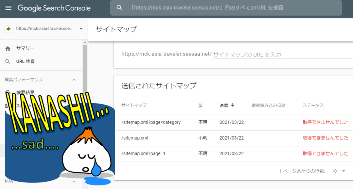Viewport: 353px width, 189px height.
Task: Click the サイトマップ column header
Action: 134,105
